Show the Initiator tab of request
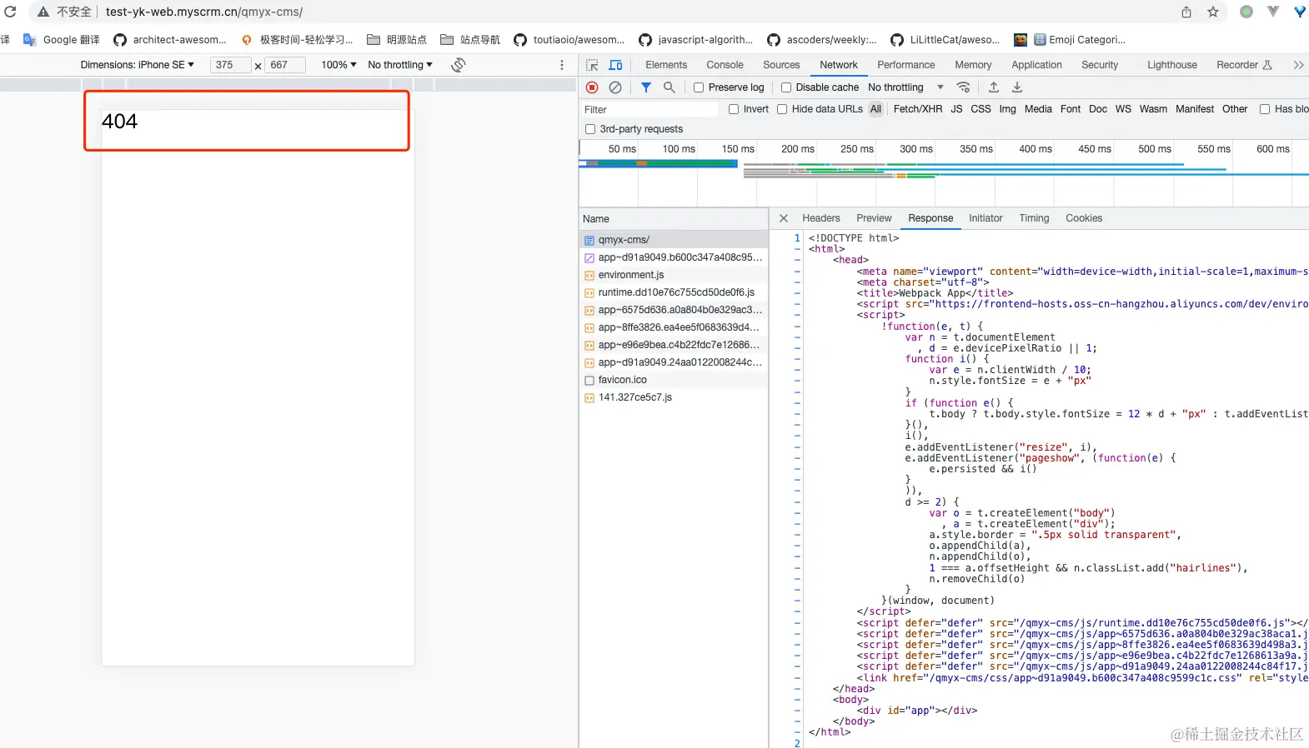This screenshot has width=1309, height=748. (986, 218)
